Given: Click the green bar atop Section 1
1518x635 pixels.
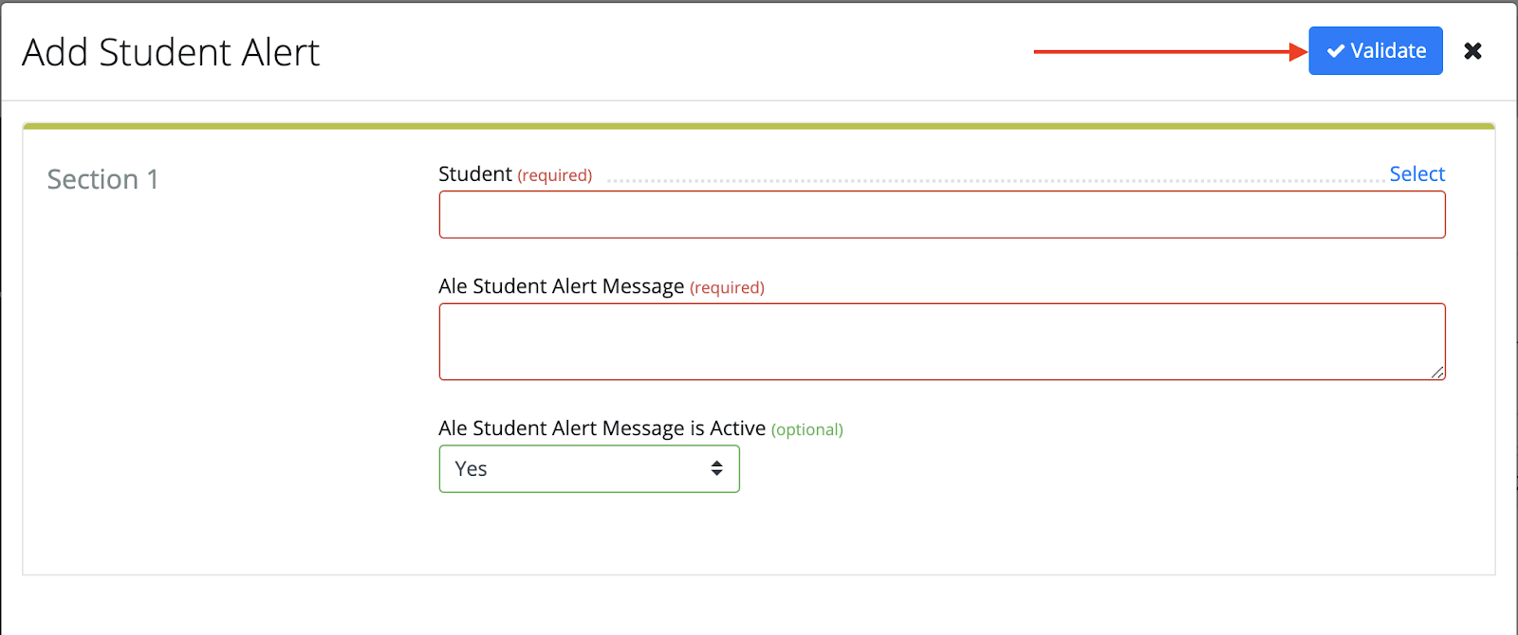Looking at the screenshot, I should point(759,126).
